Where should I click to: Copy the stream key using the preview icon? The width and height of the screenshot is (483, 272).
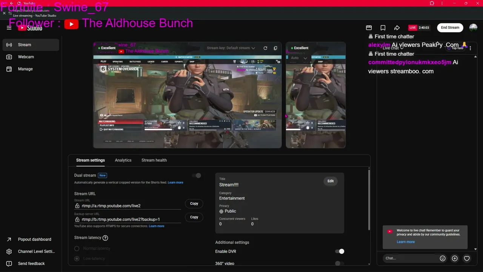click(275, 48)
